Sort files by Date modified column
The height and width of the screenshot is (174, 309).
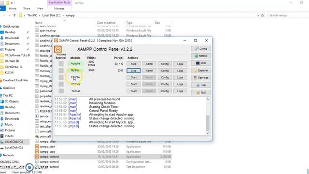pyautogui.click(x=106, y=23)
